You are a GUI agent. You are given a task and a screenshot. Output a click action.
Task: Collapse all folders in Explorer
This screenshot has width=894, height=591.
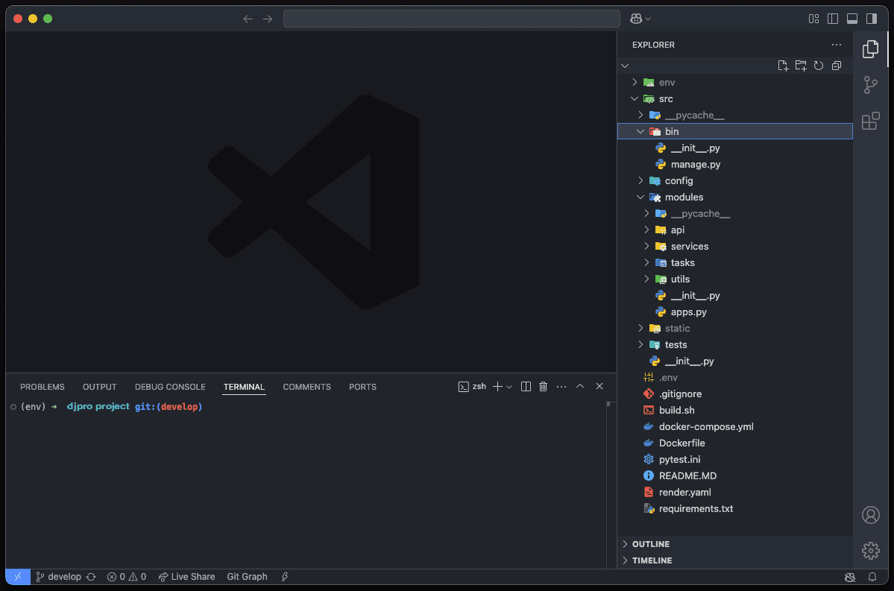[x=837, y=66]
